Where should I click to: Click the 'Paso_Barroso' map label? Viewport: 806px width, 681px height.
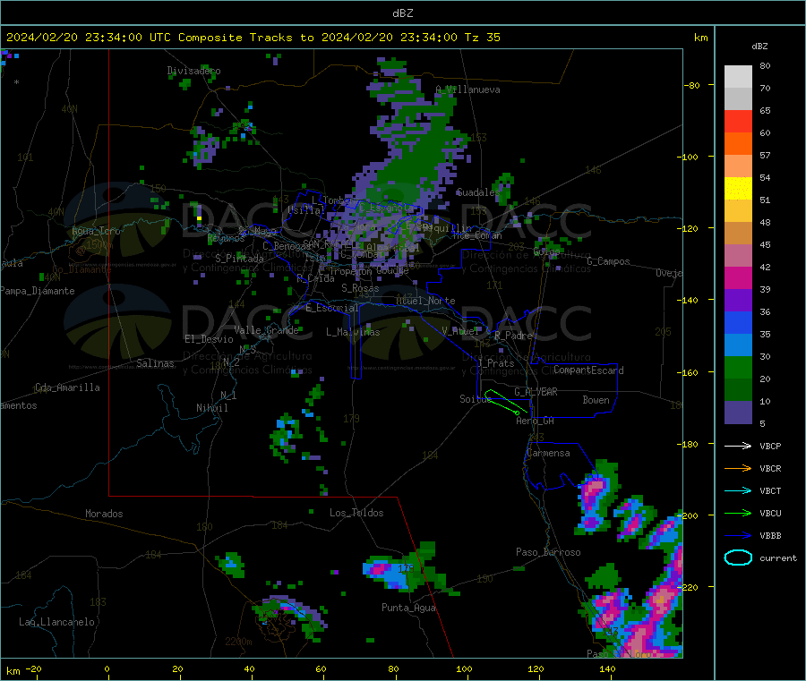point(548,553)
